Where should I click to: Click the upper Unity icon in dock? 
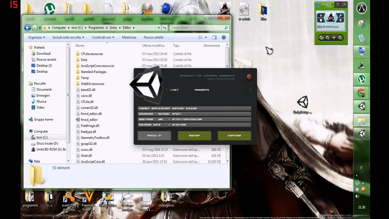click(362, 106)
